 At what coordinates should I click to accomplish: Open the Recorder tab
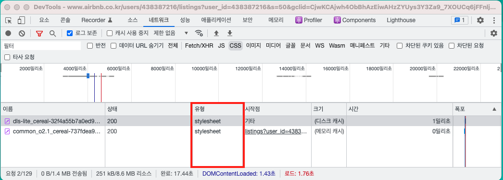(97, 20)
